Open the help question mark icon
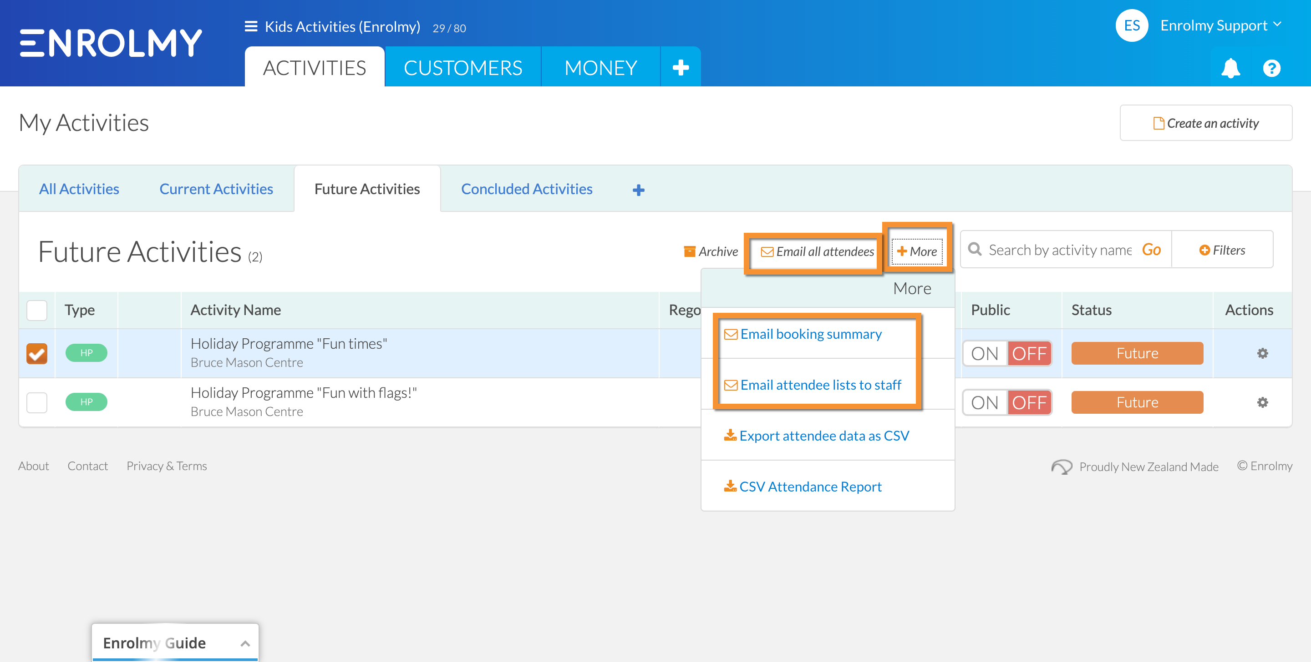 (1271, 68)
